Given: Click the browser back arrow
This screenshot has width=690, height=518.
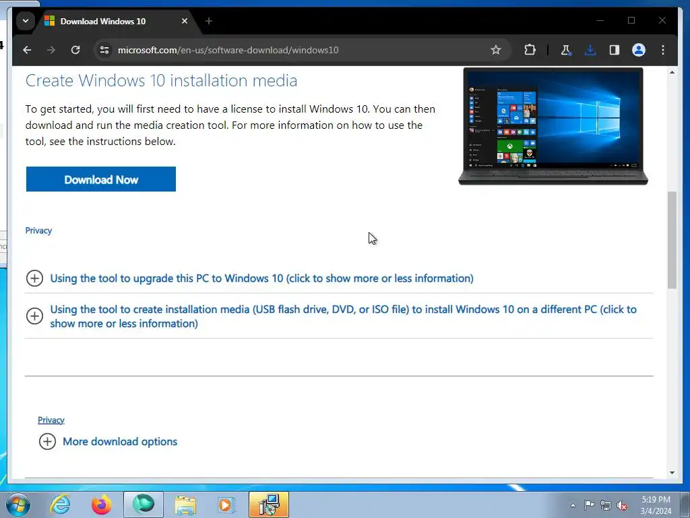Looking at the screenshot, I should coord(27,50).
